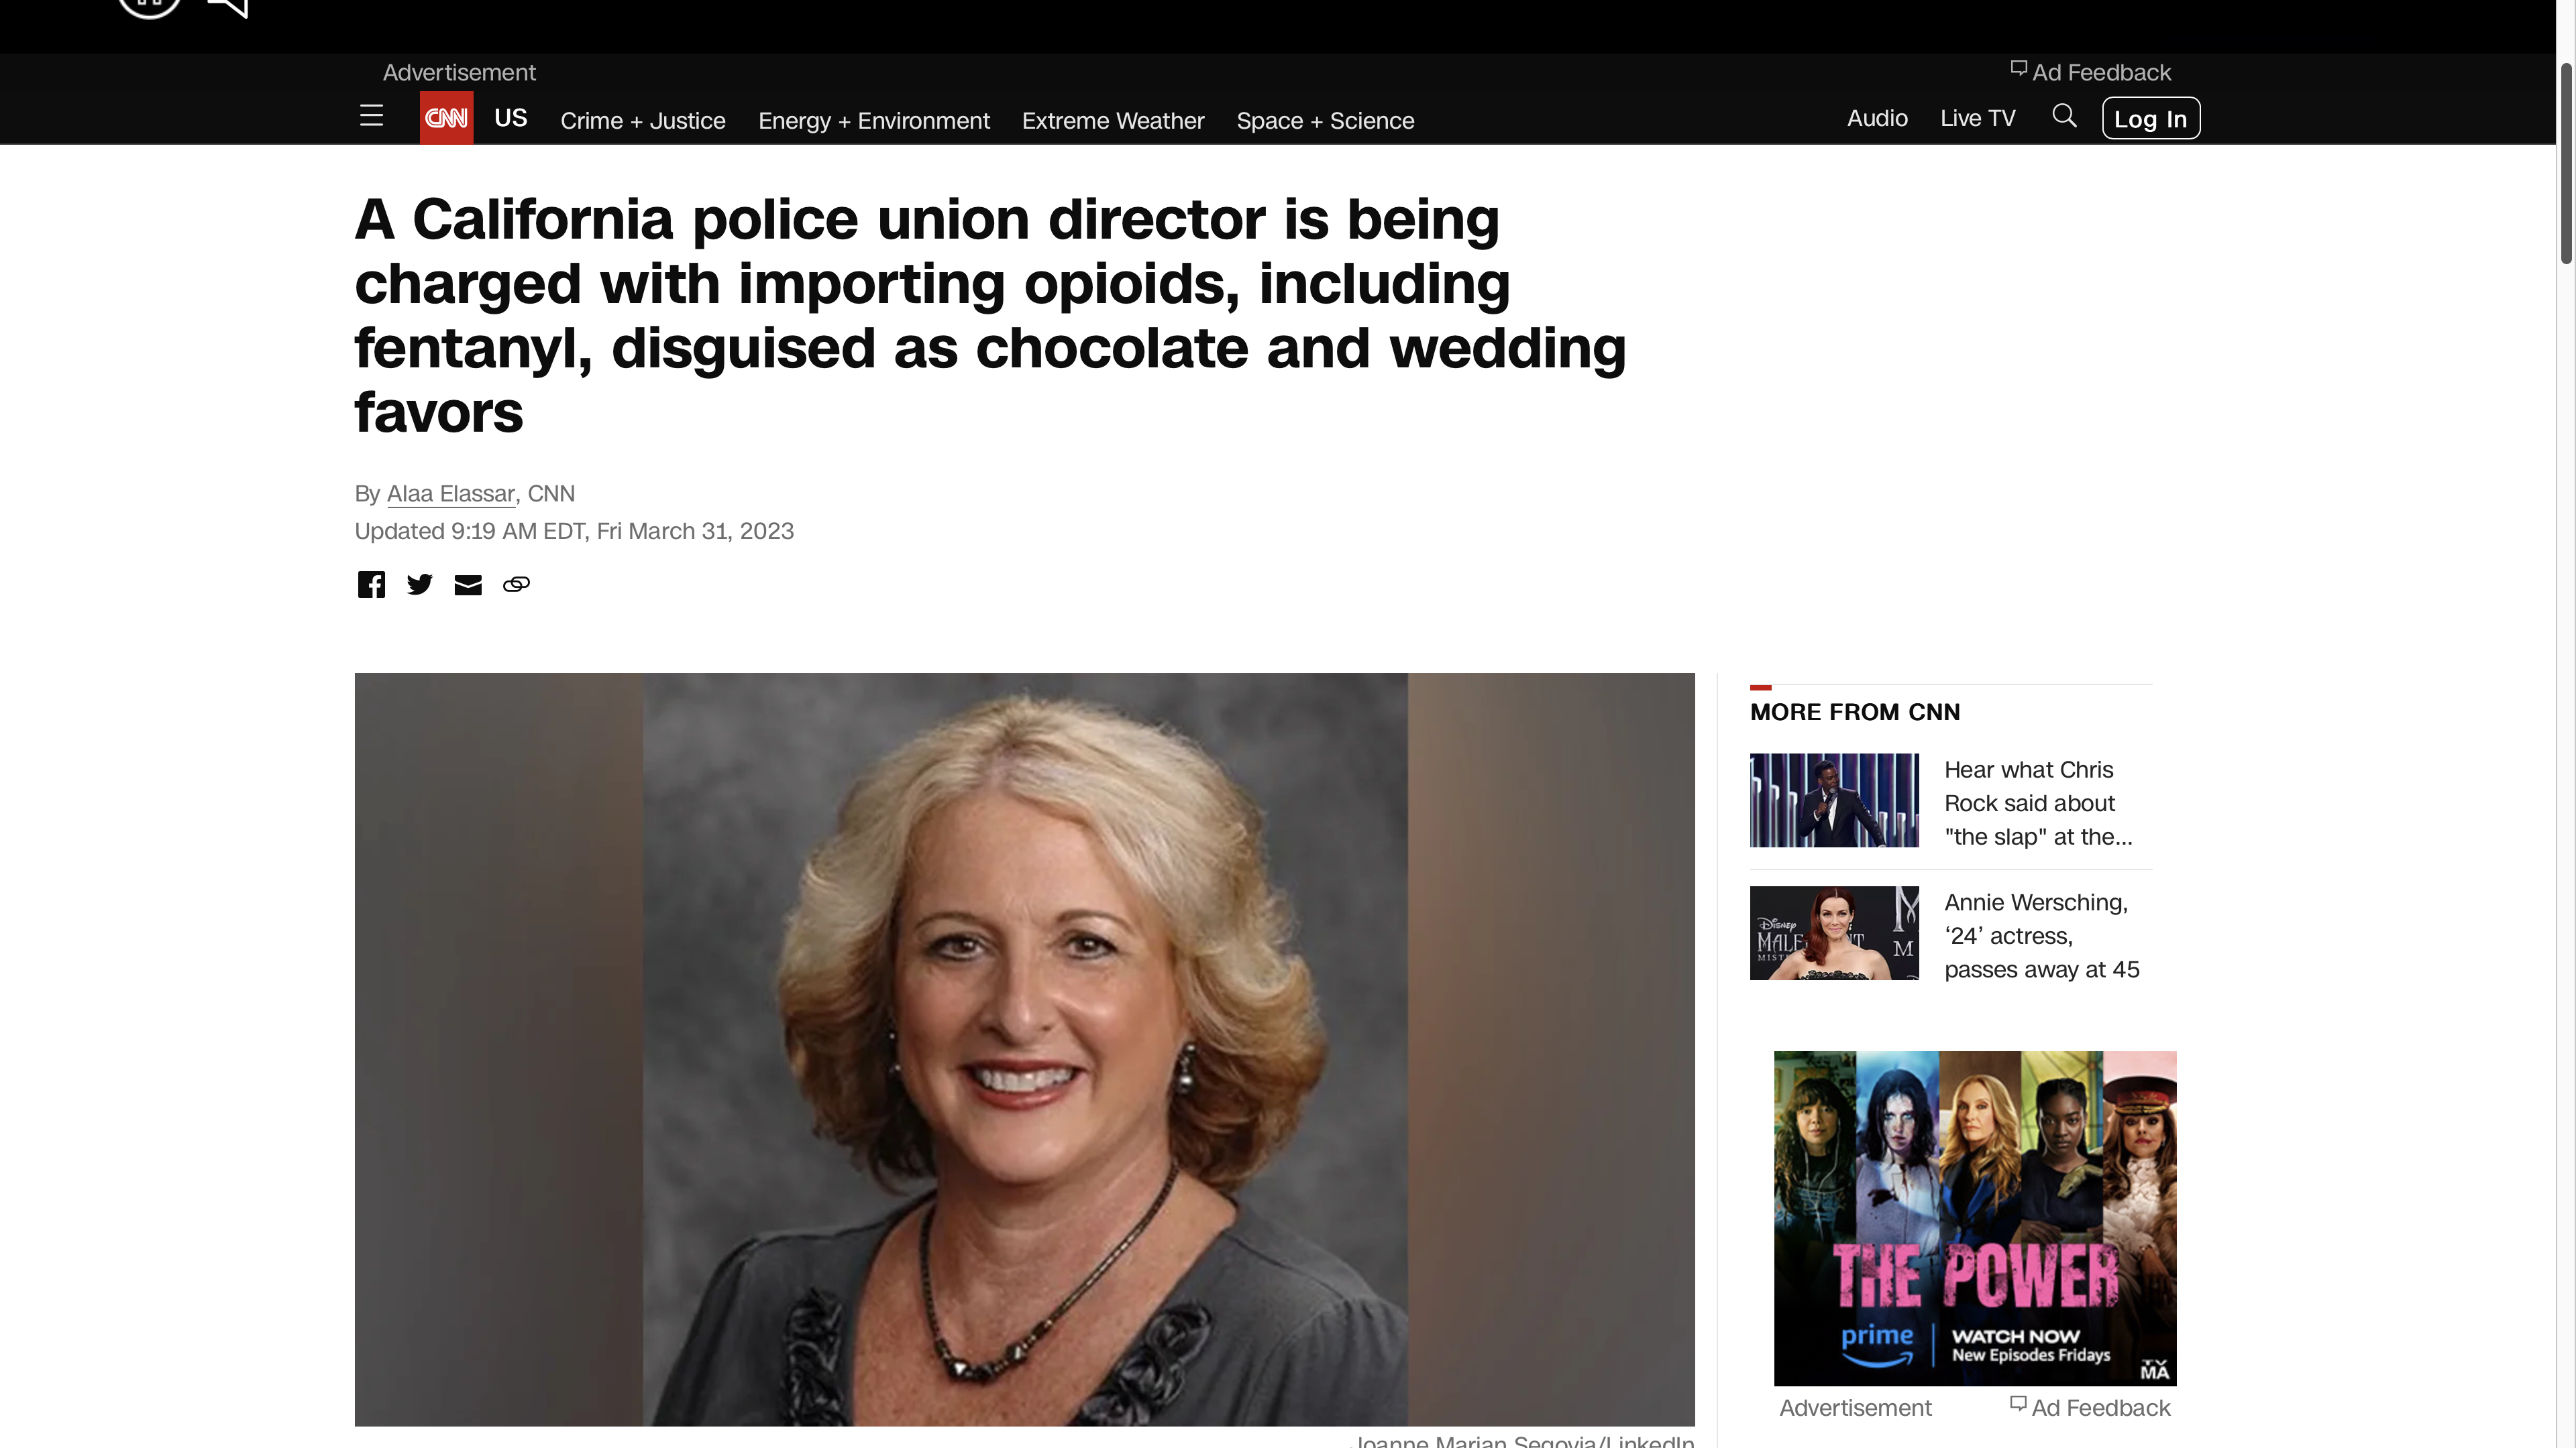Click The Power prime video ad
2576x1448 pixels.
point(1975,1218)
